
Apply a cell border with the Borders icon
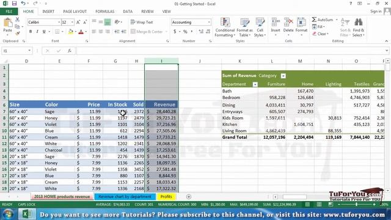tap(57, 32)
